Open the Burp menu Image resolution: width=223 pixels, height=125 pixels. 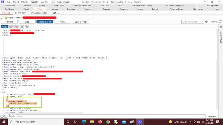(8, 2)
